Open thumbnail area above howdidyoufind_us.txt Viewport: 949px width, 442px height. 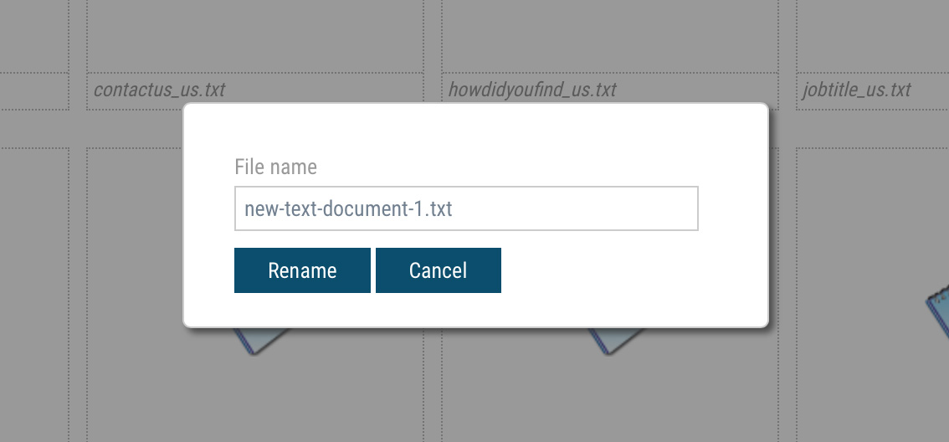click(x=609, y=35)
